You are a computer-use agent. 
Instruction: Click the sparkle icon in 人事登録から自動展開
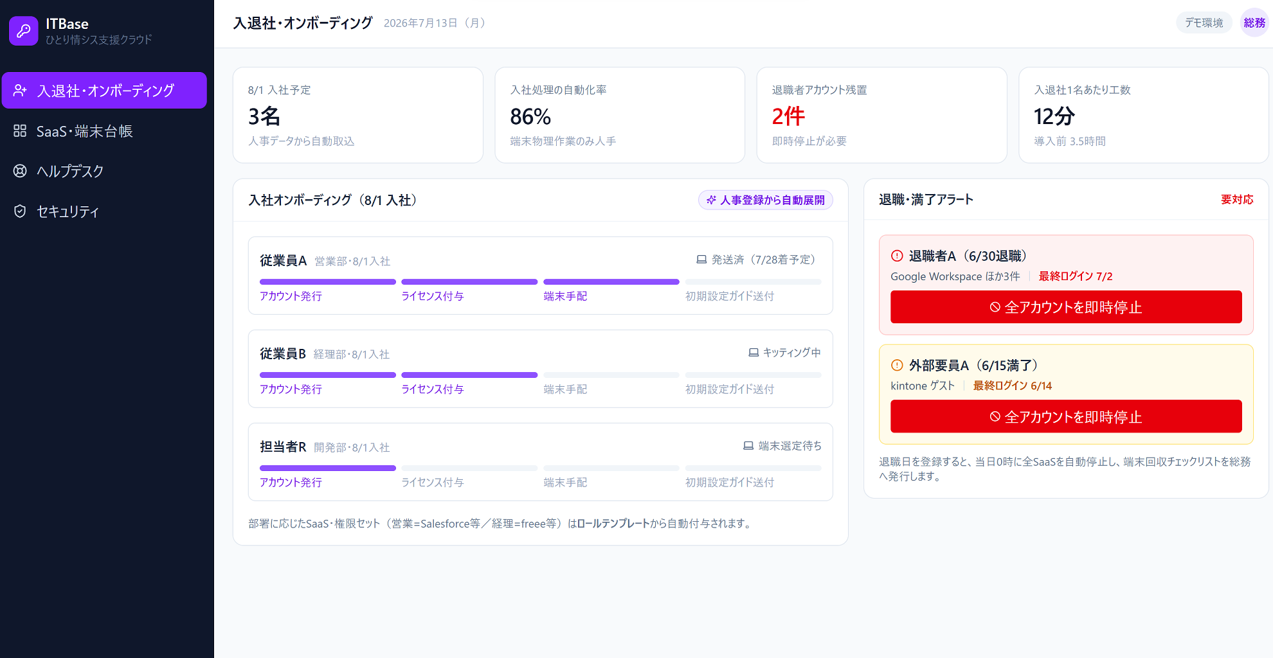pyautogui.click(x=711, y=200)
